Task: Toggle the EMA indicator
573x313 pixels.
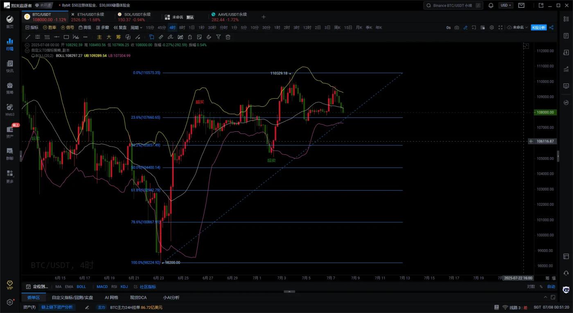Action: click(x=69, y=287)
